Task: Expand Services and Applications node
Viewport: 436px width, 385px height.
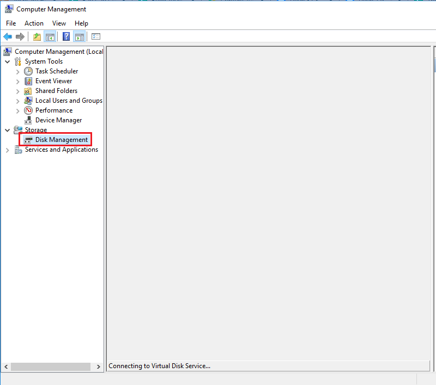Action: click(x=7, y=150)
